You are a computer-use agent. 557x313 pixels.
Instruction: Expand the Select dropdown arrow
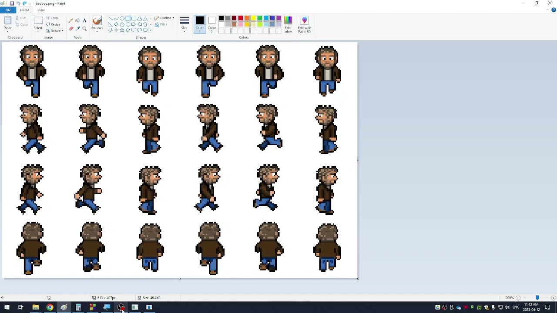38,31
